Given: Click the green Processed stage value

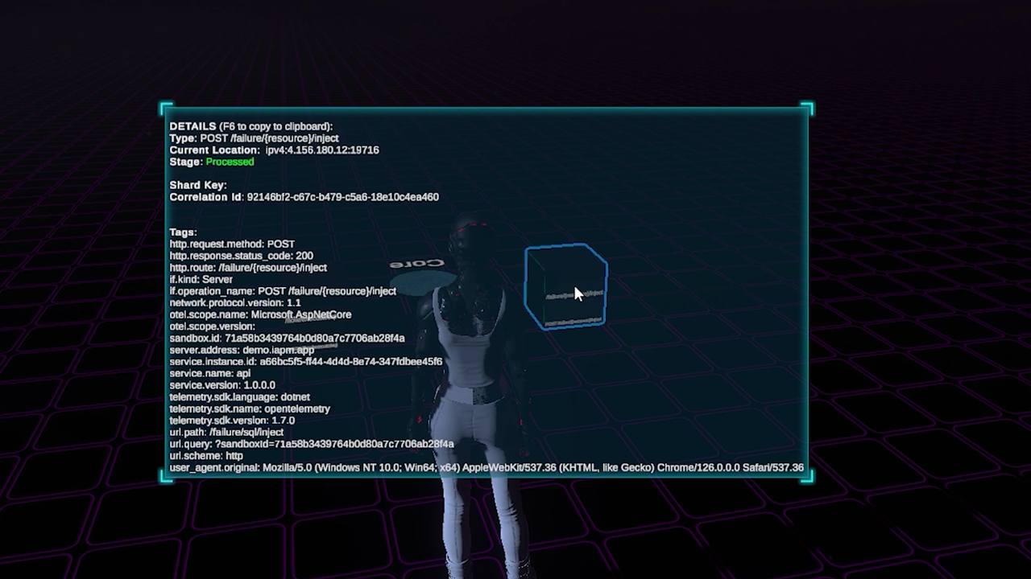Looking at the screenshot, I should click(230, 162).
